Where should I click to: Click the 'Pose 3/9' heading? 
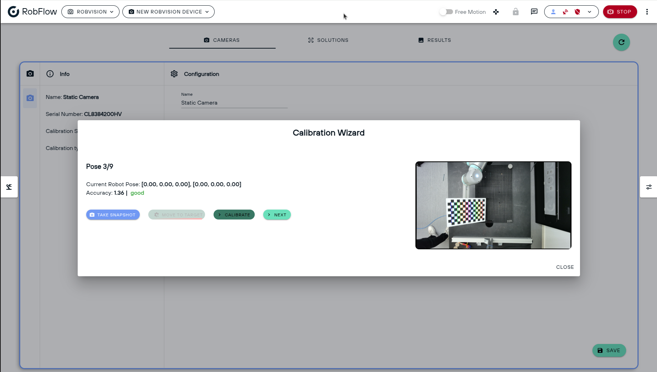100,167
